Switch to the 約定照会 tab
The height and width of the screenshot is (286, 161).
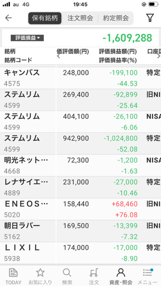(116, 18)
